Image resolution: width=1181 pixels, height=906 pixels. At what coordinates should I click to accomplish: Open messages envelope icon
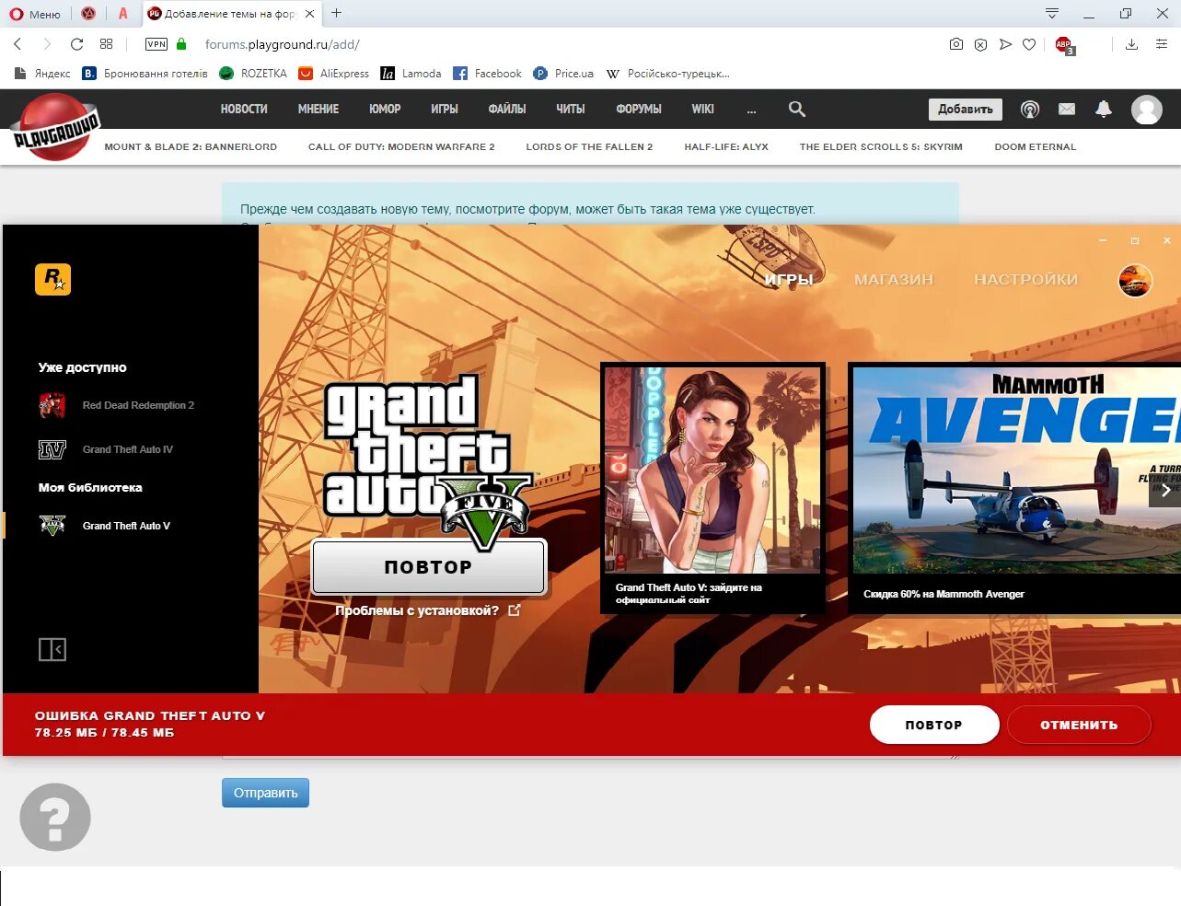click(1067, 109)
